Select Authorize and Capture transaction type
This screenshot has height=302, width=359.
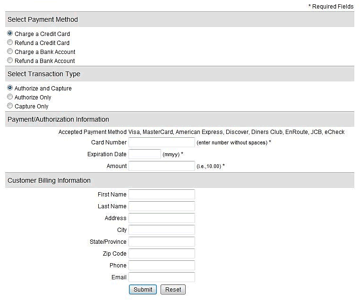pos(10,88)
